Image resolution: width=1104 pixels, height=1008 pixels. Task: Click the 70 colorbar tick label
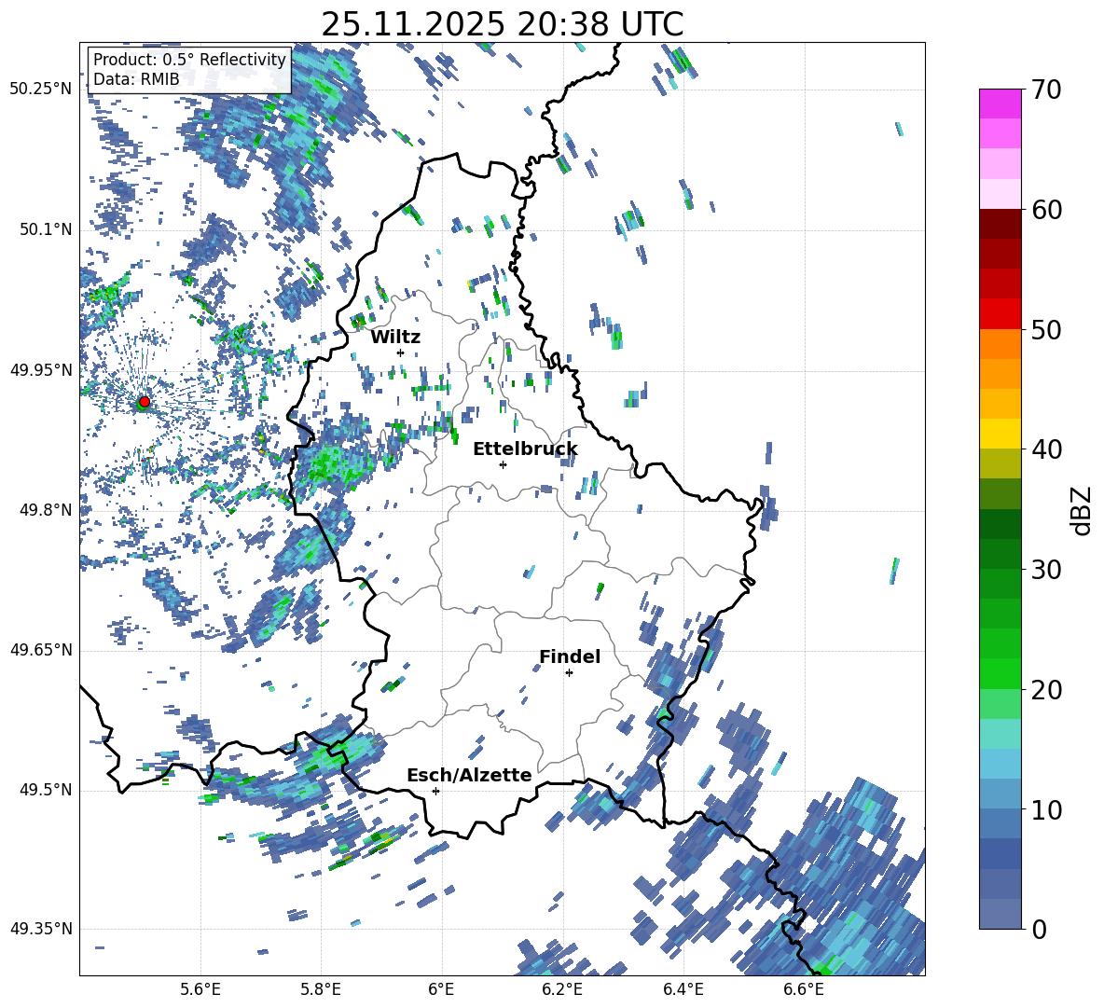[1046, 90]
